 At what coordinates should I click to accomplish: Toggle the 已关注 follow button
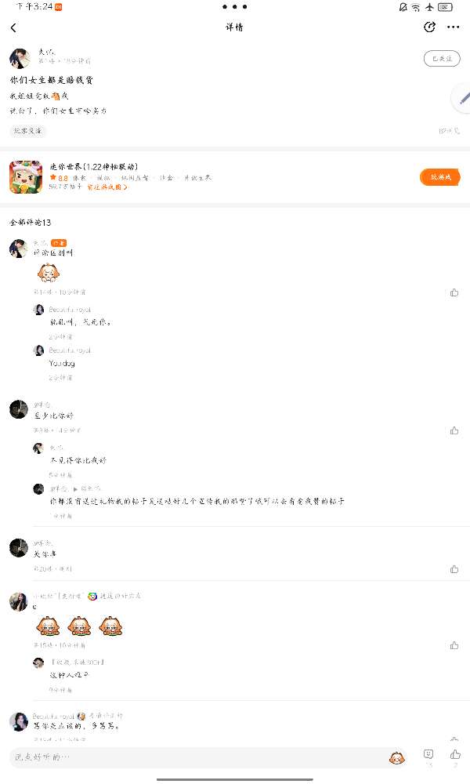[x=442, y=59]
